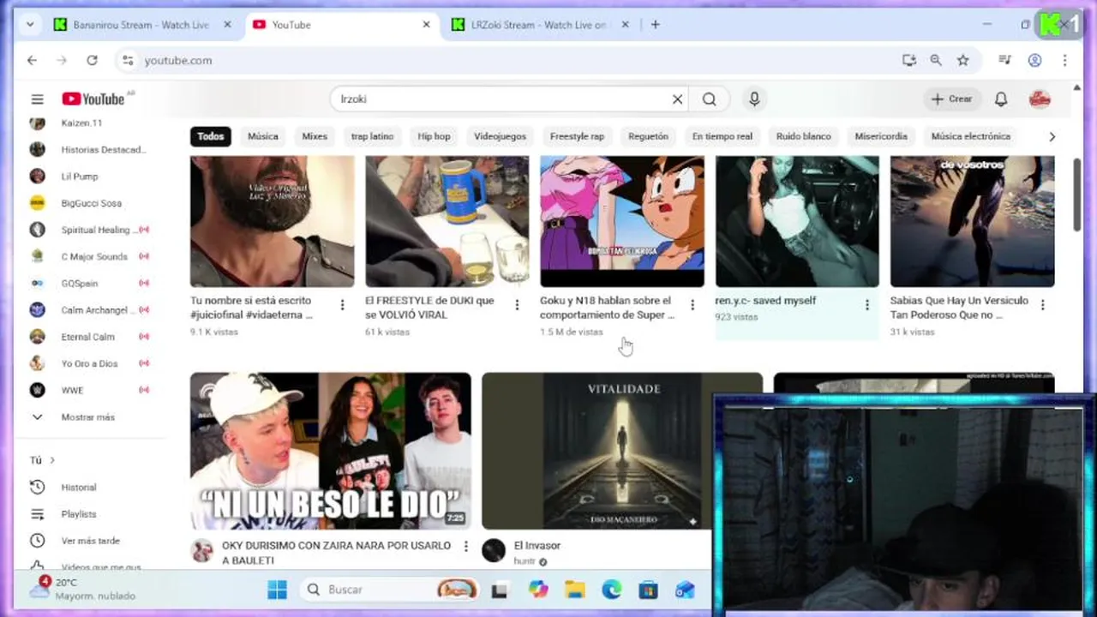Open the browser zoom magnifier icon
The width and height of the screenshot is (1097, 617).
936,60
